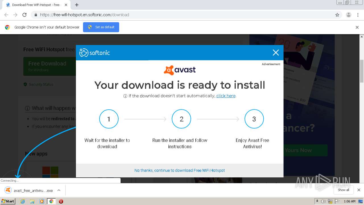Open the volume speaker tray icon
364x205 pixels.
tap(323, 201)
